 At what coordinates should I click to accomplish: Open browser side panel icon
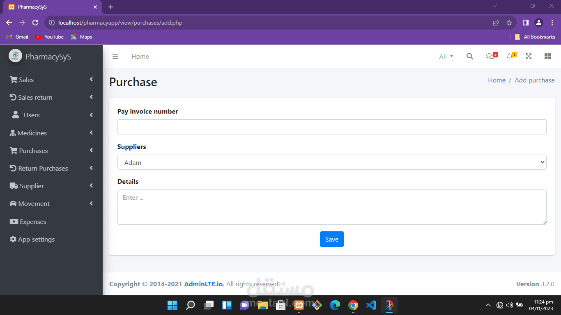click(x=525, y=23)
